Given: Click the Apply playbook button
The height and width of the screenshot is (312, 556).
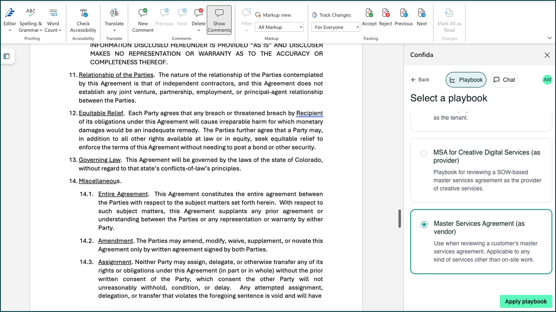Looking at the screenshot, I should tap(526, 301).
